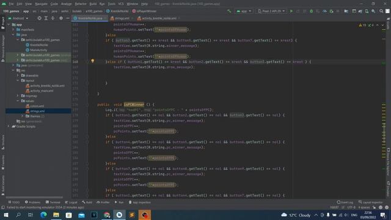
Task: Click the editor vertical scrollbar marker strip
Action: pos(384,110)
